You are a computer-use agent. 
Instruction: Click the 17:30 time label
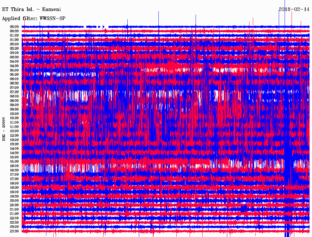tap(14, 179)
